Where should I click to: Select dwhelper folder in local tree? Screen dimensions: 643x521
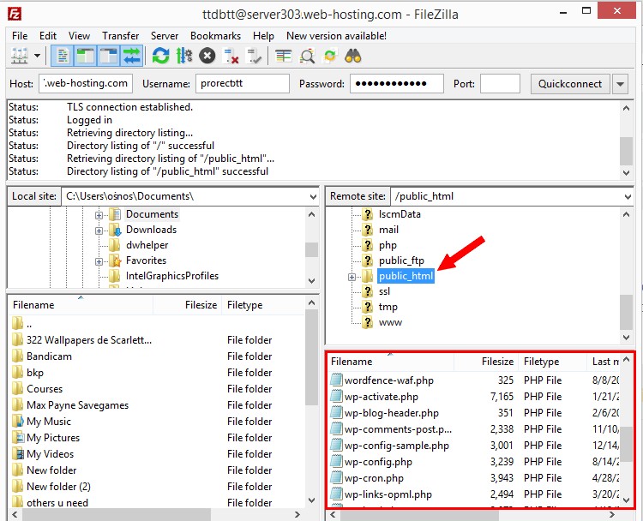tap(147, 245)
